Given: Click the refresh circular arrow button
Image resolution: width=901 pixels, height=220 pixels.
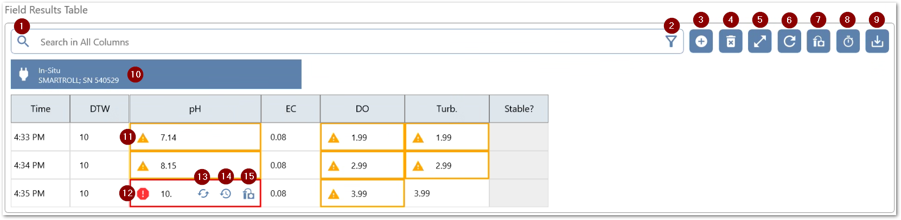Looking at the screenshot, I should [x=789, y=42].
